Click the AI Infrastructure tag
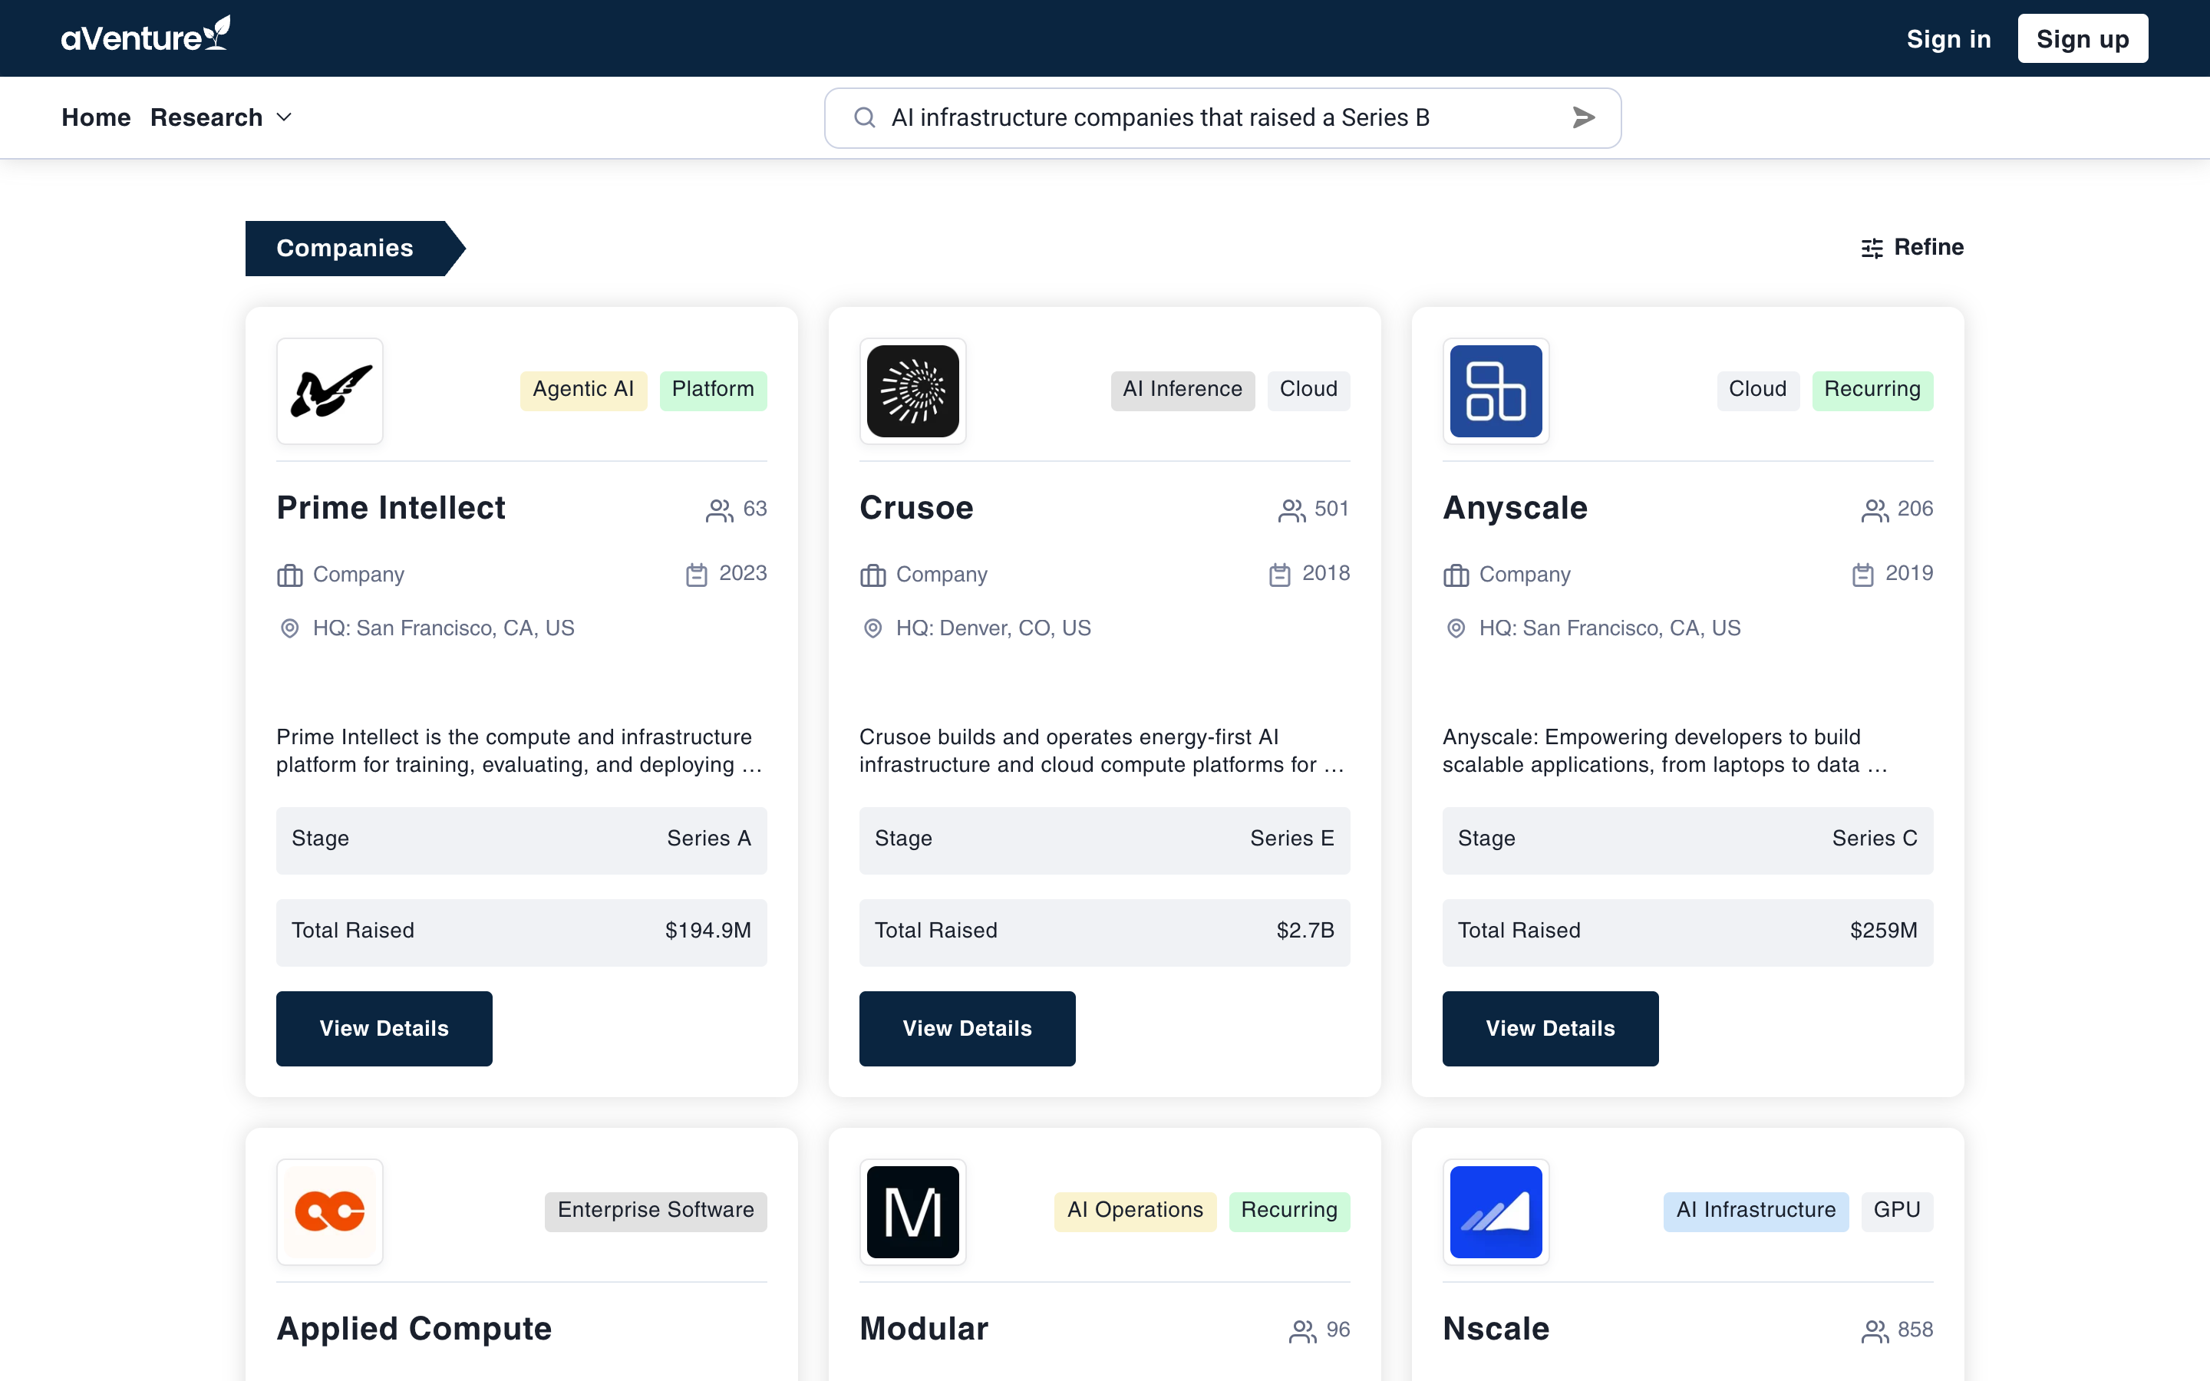Screen dimensions: 2210x1381 point(1755,1211)
